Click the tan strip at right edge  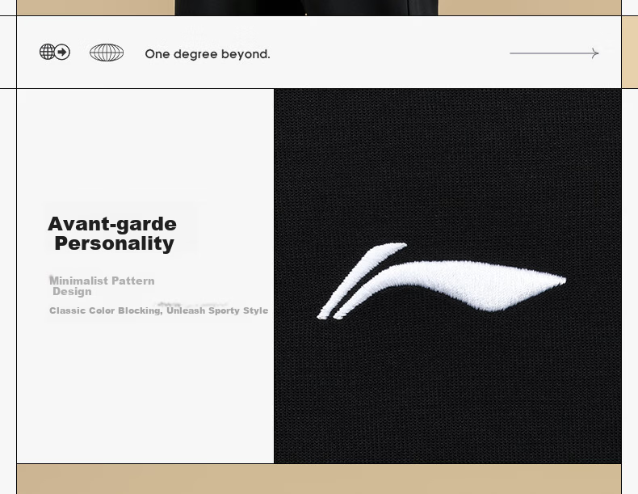(x=630, y=52)
